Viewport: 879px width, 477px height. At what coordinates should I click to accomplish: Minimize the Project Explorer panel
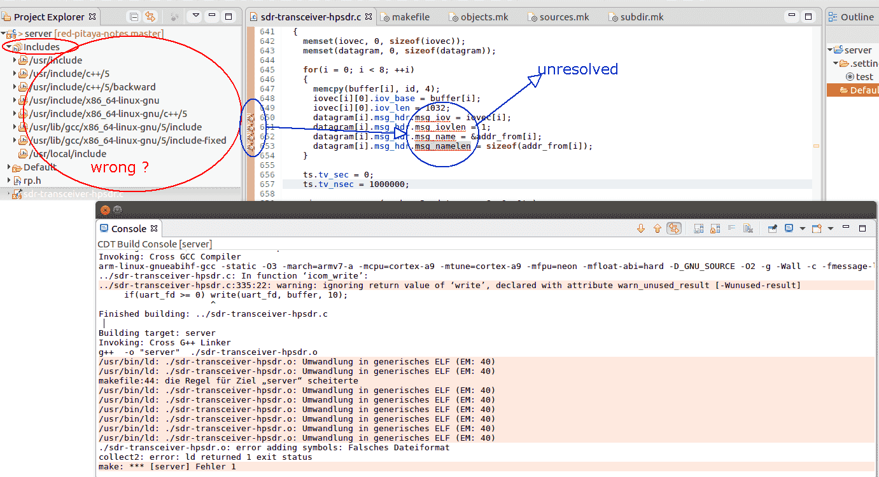(212, 16)
